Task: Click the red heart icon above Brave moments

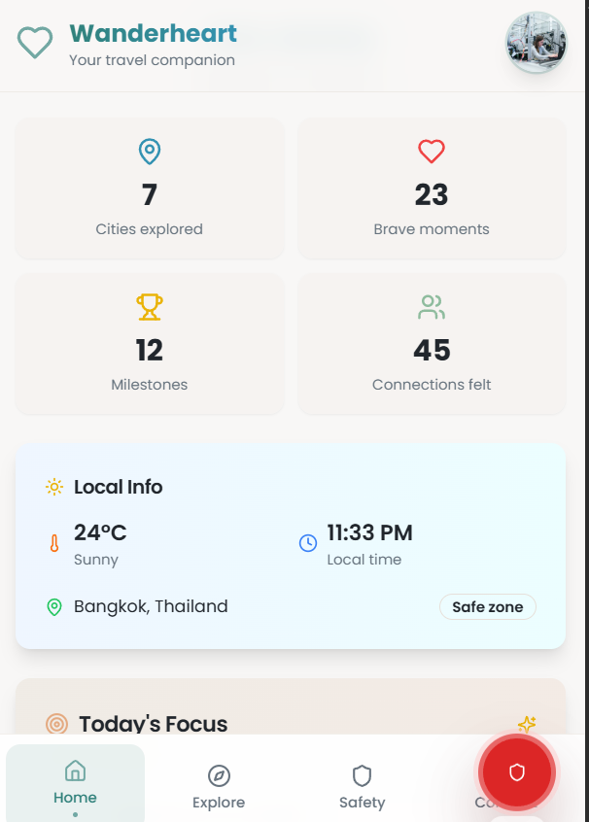Action: point(431,152)
